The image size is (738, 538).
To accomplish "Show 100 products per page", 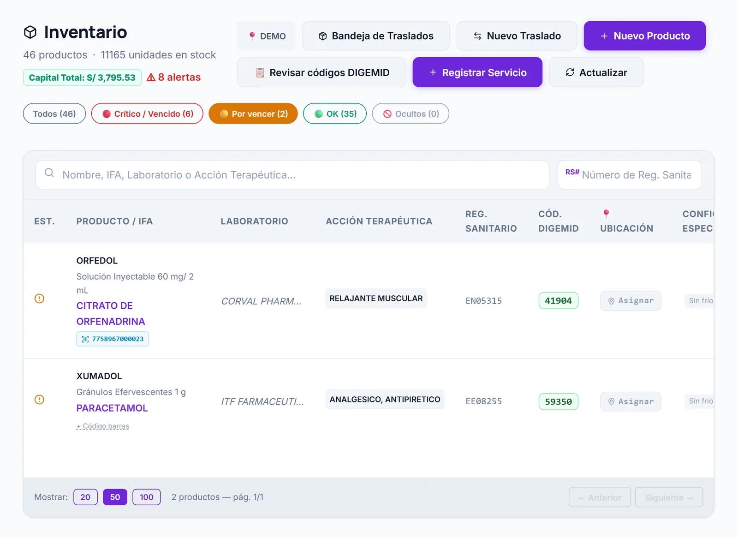I will [147, 497].
